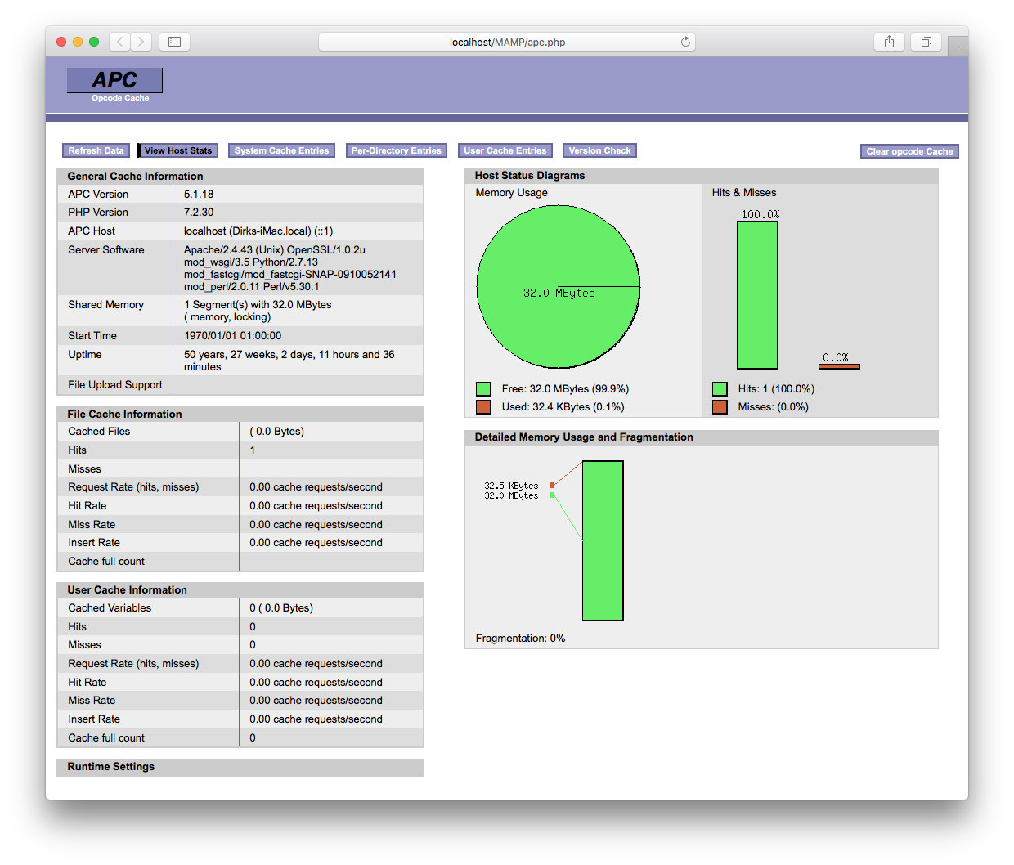Open the Safari sidebar via its toolbar icon

click(x=174, y=42)
